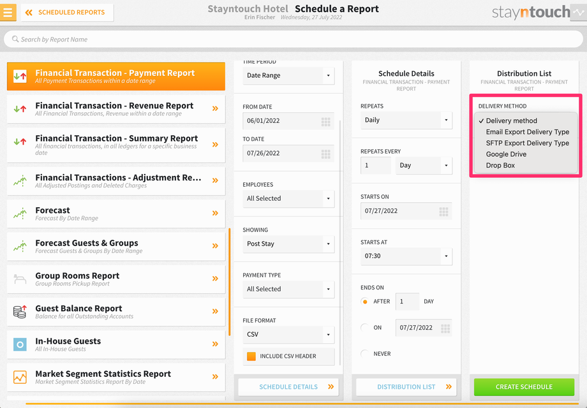Click the Search by Report Name field
This screenshot has height=408, width=587.
point(293,40)
